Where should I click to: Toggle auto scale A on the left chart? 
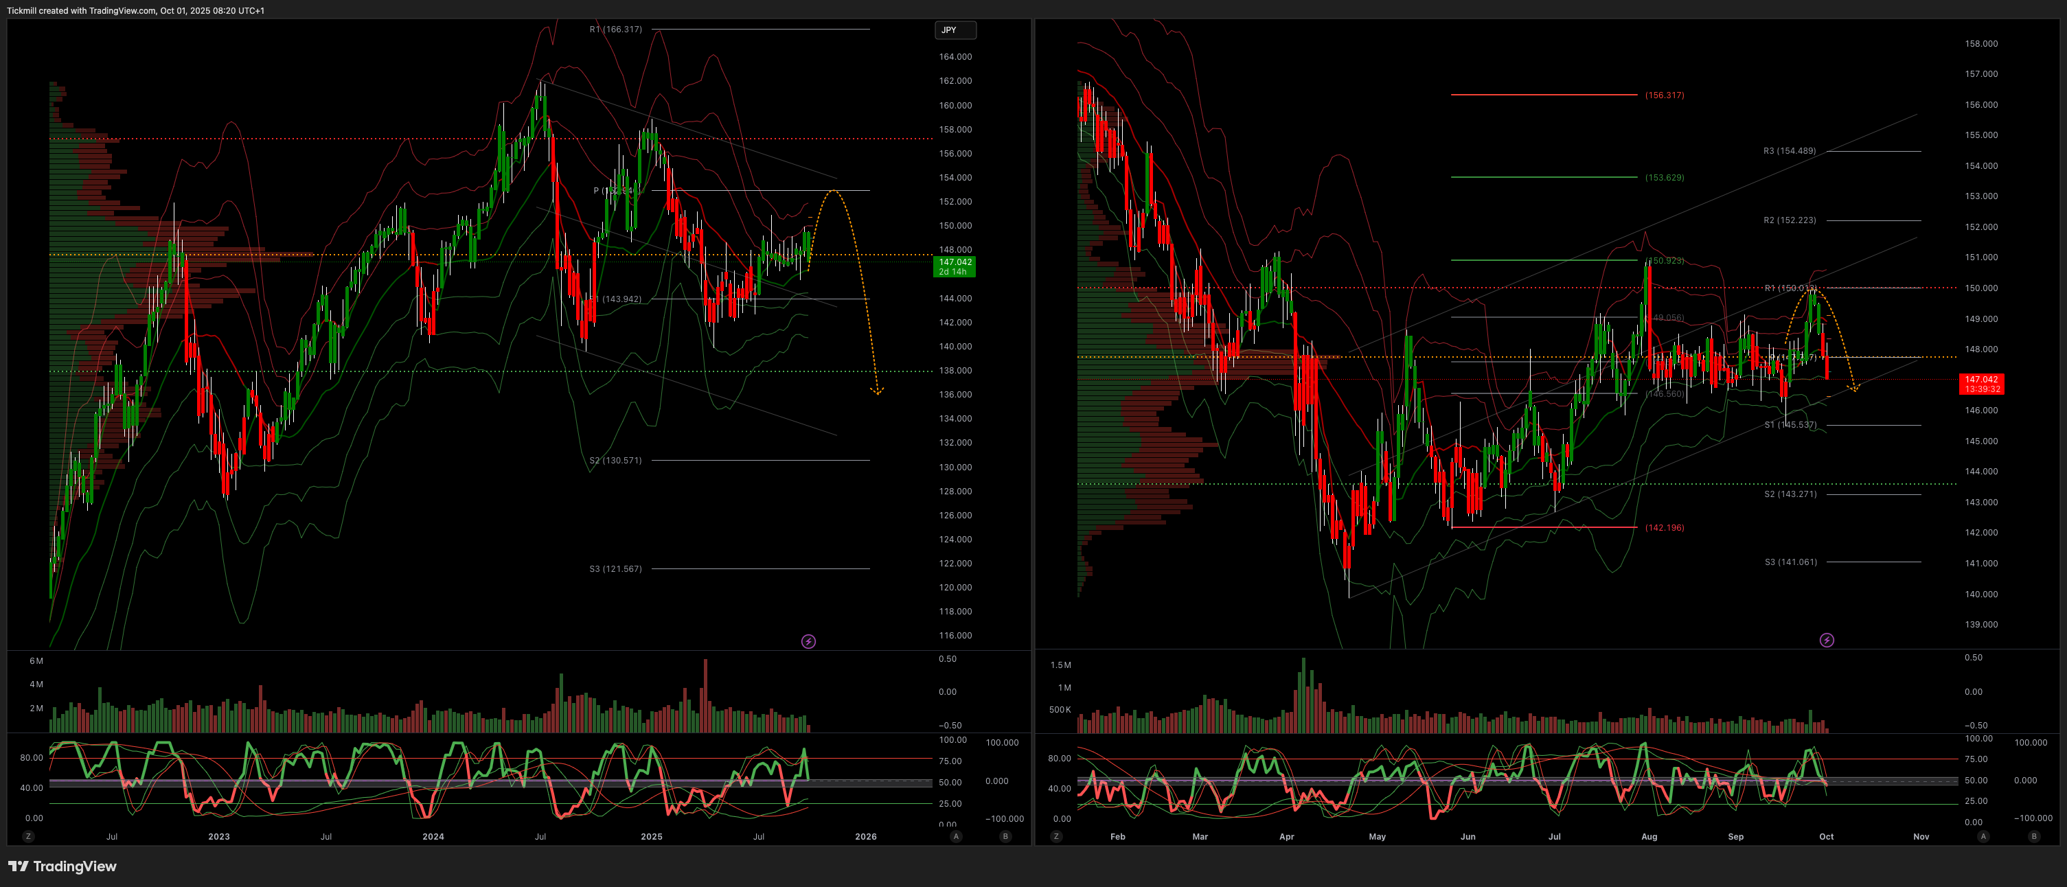click(956, 836)
